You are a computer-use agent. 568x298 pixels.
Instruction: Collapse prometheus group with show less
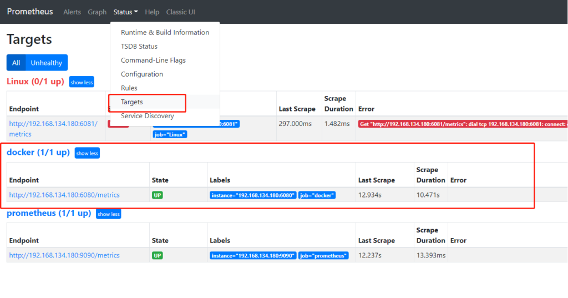pyautogui.click(x=108, y=214)
